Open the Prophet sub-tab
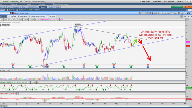This screenshot has width=192, height=108. (x=10, y=10)
